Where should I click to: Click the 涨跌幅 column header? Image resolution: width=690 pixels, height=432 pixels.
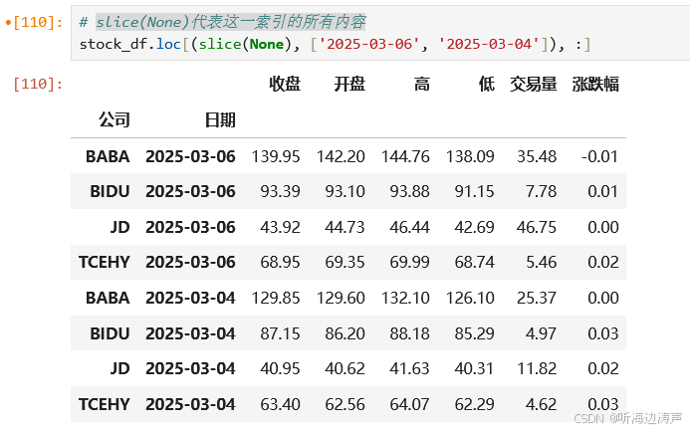[595, 84]
